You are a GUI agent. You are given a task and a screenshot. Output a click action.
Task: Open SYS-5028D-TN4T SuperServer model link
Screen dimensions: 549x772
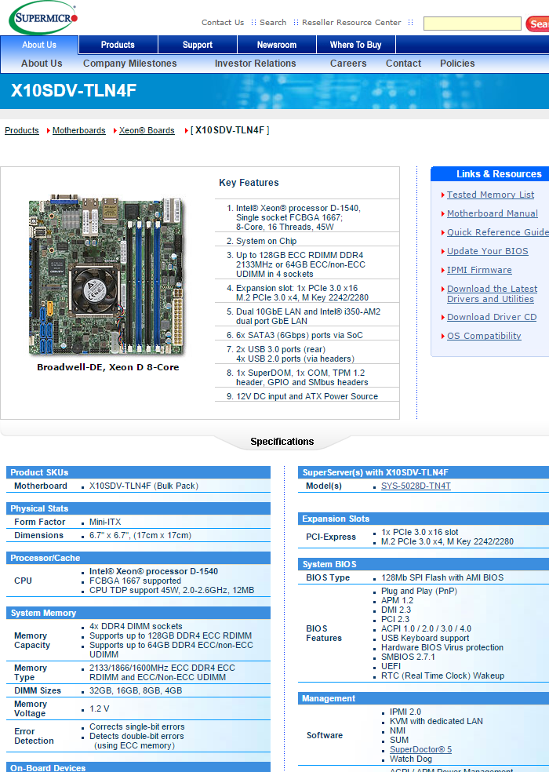(416, 486)
